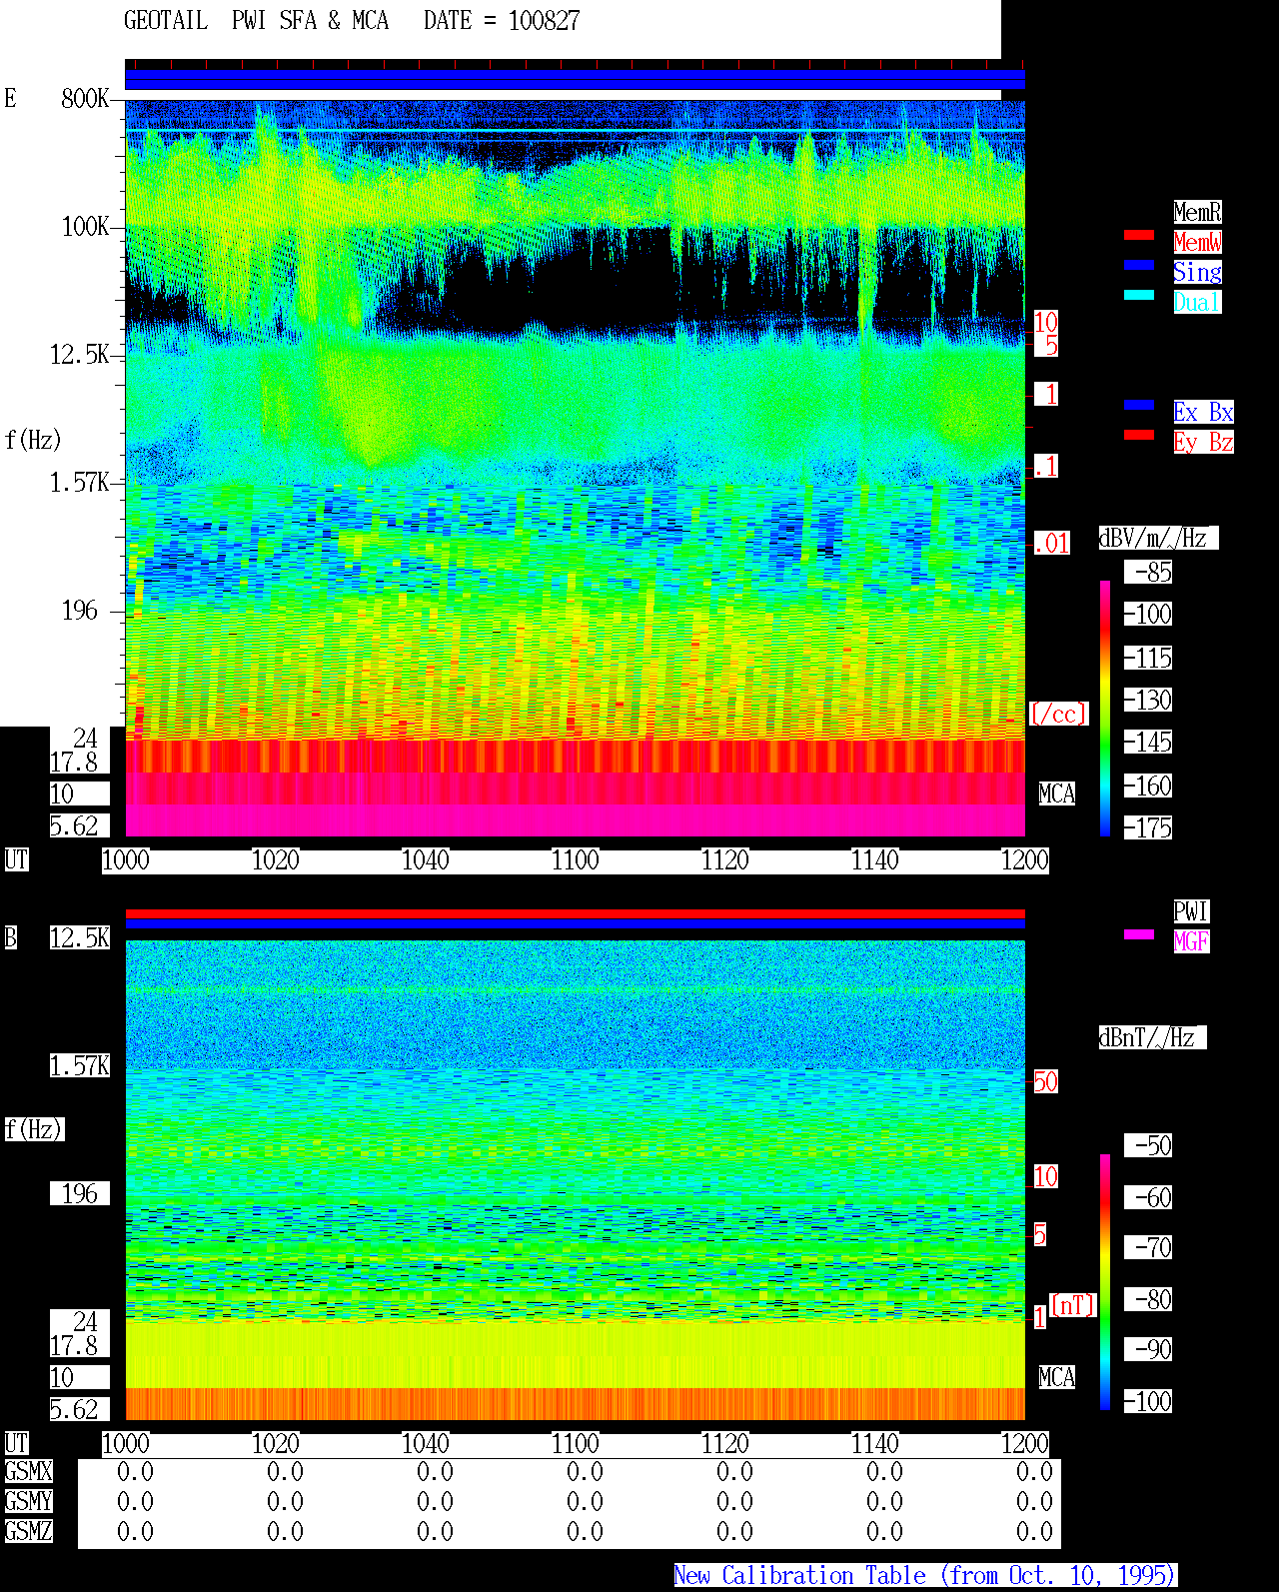Click the red .01 density scale label
Screen dimensions: 1279x1592
point(1051,544)
